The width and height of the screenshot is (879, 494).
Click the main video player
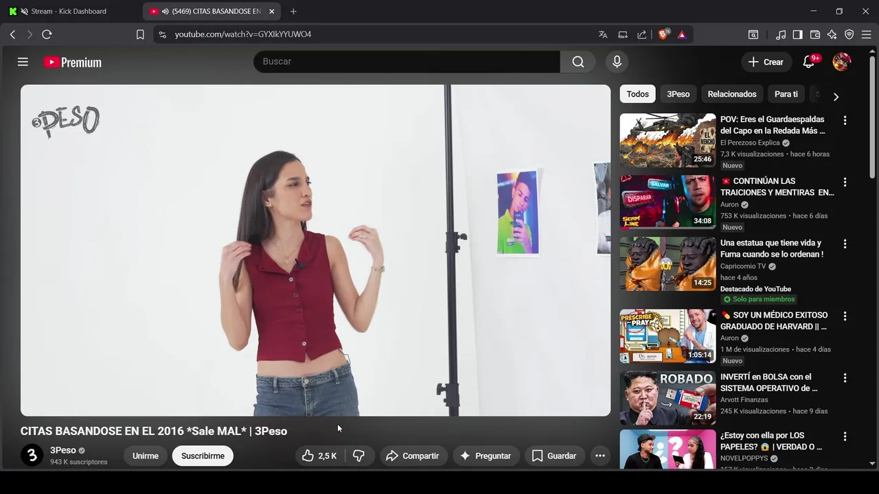[315, 250]
